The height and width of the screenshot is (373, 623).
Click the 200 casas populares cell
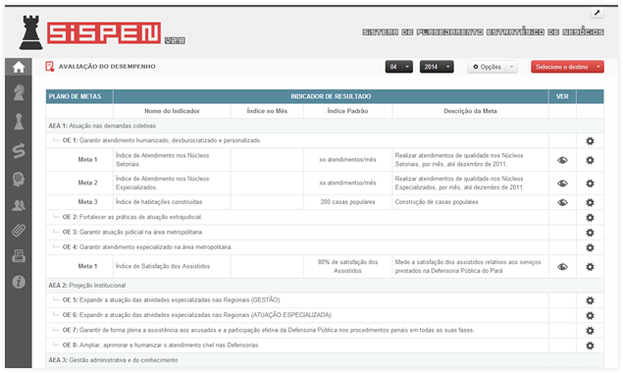click(347, 202)
